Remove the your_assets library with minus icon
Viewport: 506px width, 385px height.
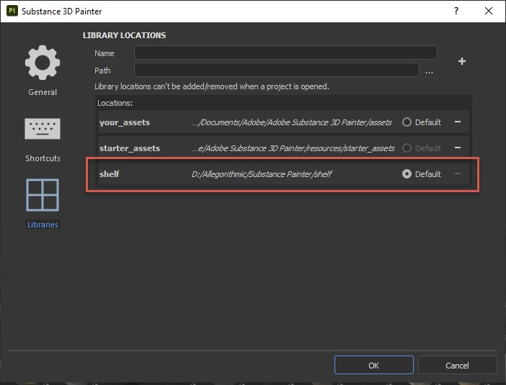click(458, 122)
